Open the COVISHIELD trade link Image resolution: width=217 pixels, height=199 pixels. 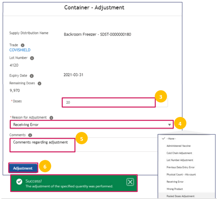click(20, 50)
